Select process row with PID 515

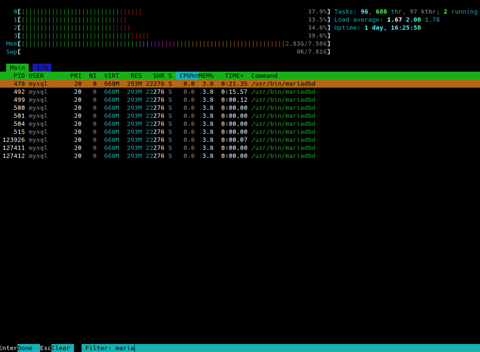tap(240, 131)
